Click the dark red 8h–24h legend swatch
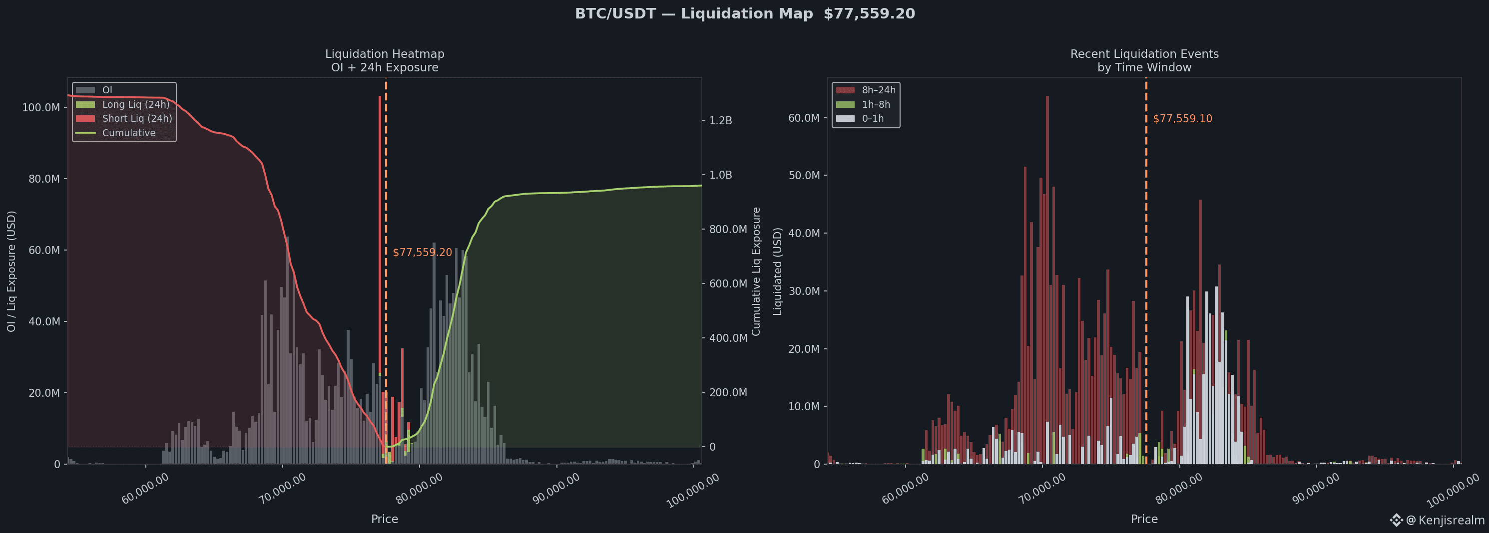 [845, 90]
